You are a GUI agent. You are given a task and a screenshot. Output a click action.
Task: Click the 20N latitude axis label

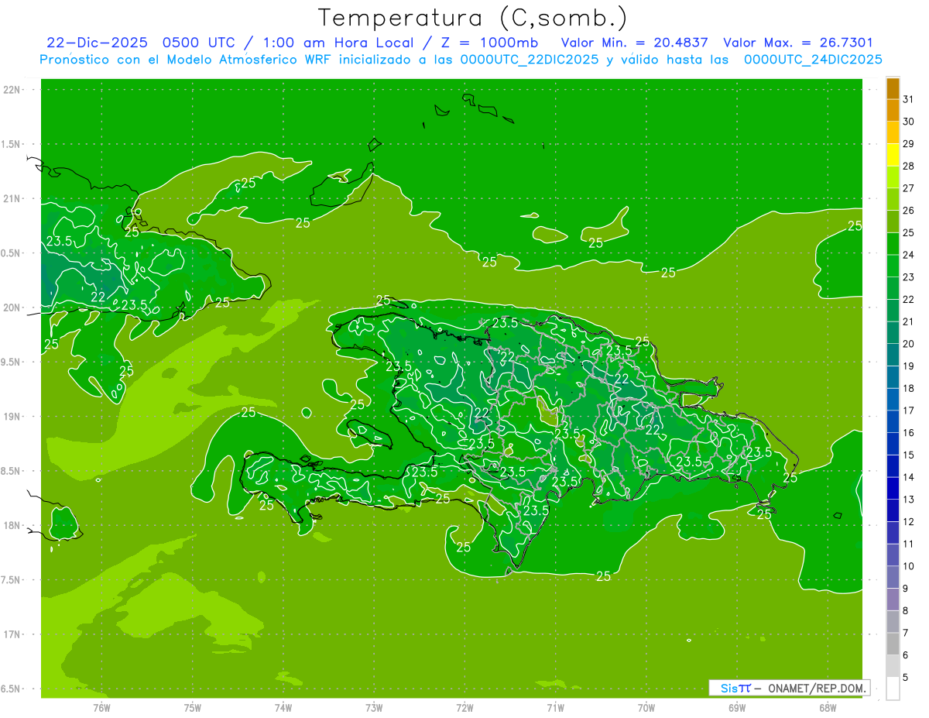pos(12,307)
